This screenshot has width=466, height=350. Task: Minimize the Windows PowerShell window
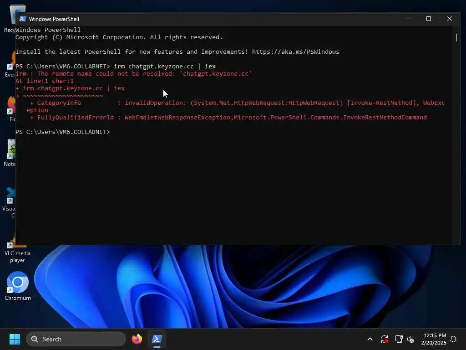pos(408,19)
